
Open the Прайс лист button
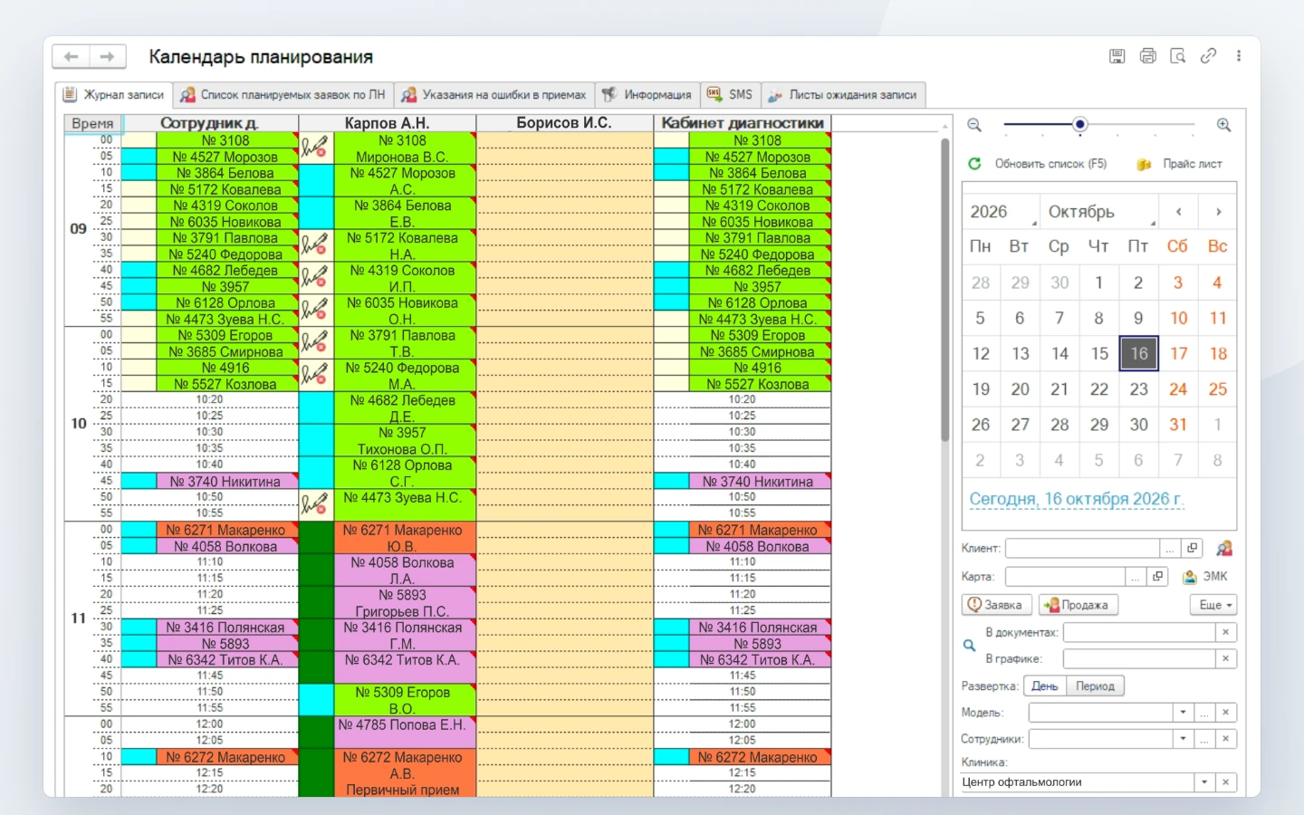coord(1179,164)
